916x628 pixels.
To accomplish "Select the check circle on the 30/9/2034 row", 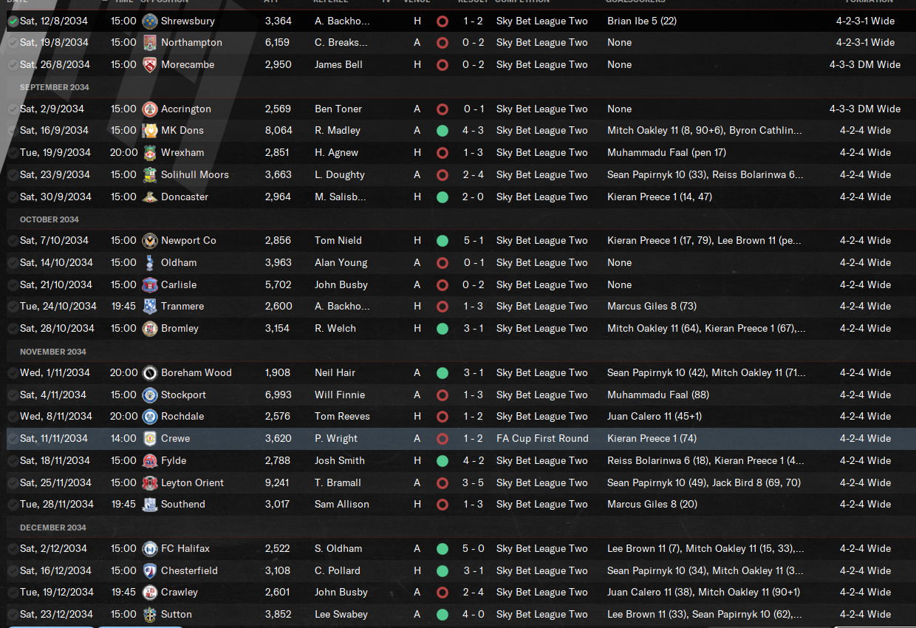I will [x=13, y=197].
